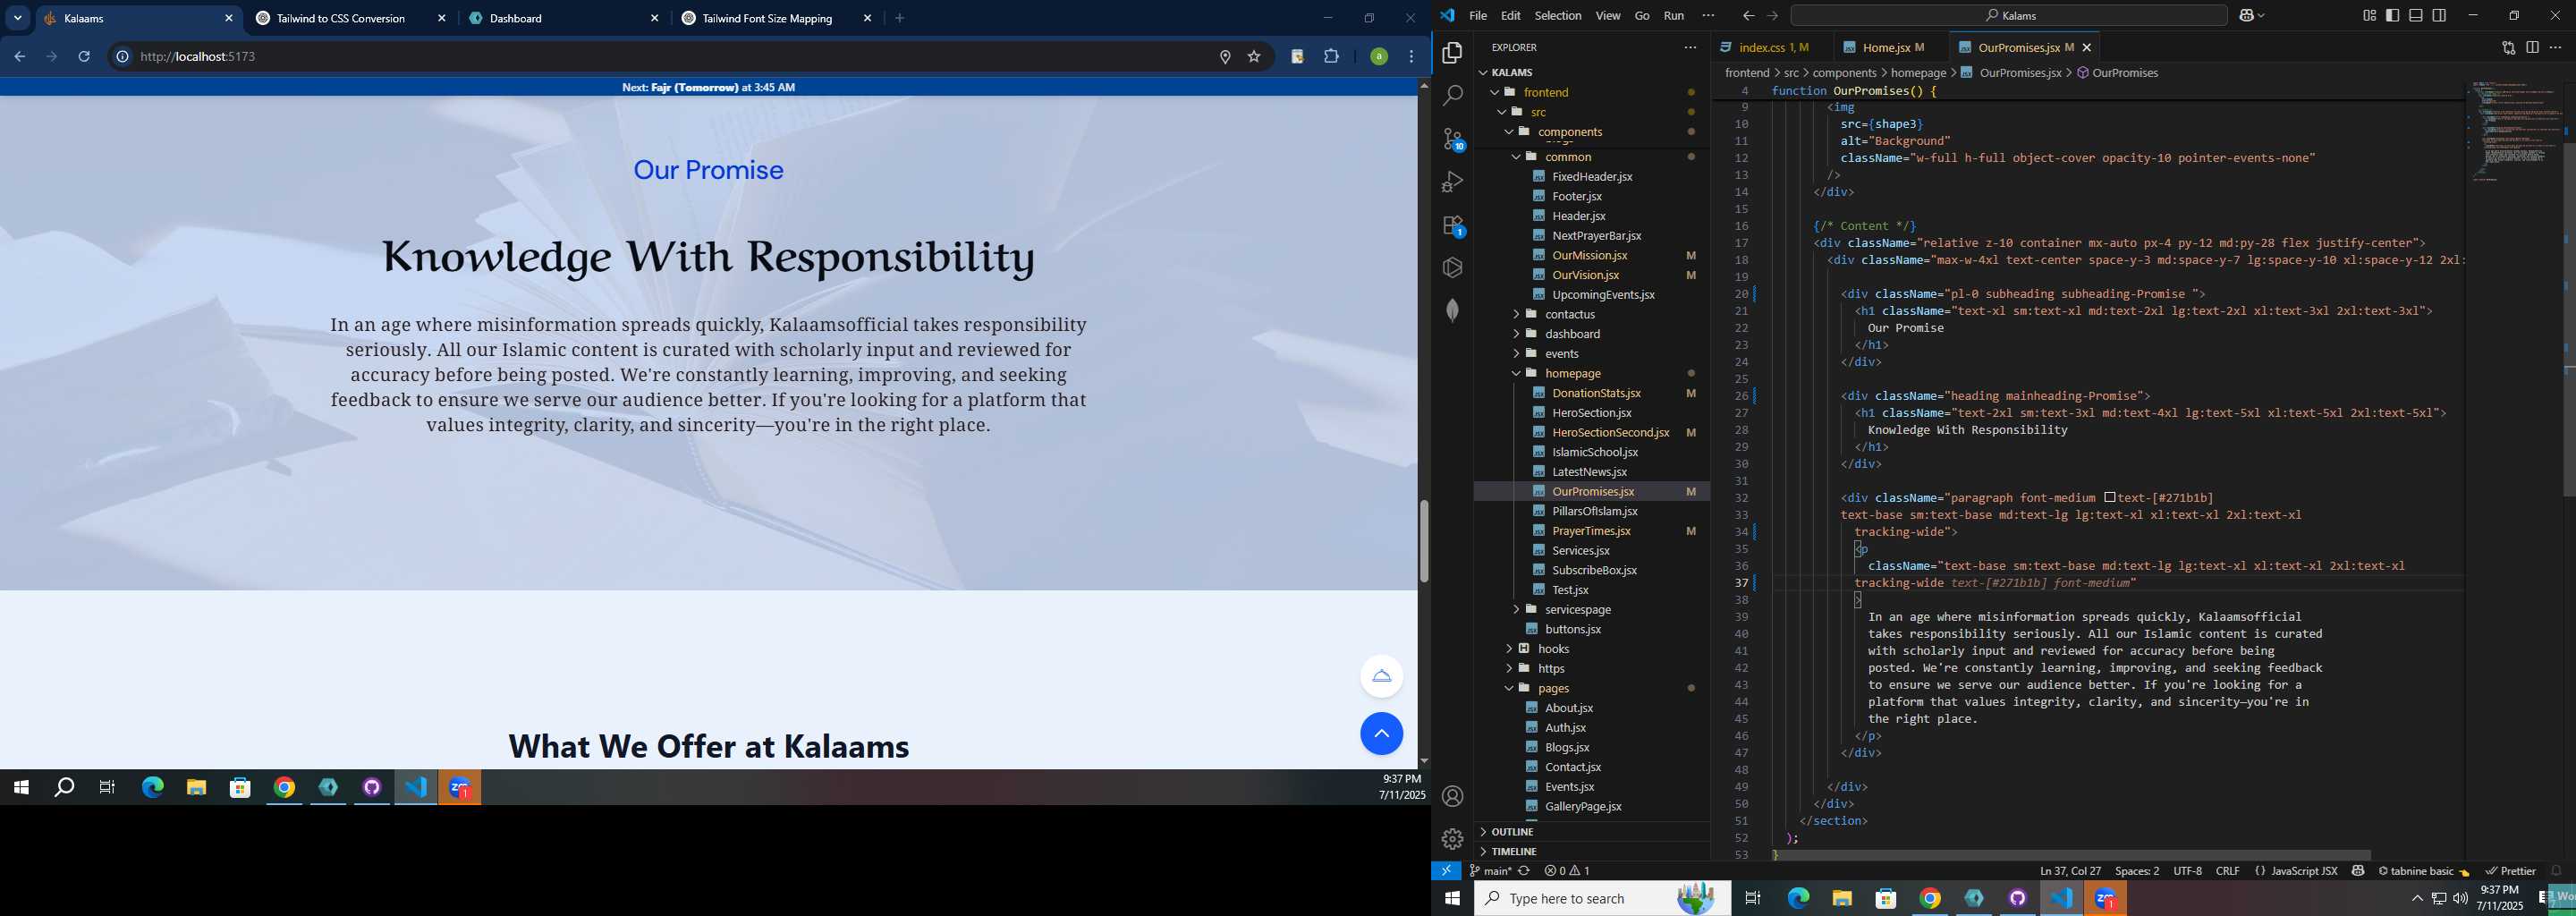Go back in VS Code navigation history

tap(1748, 16)
